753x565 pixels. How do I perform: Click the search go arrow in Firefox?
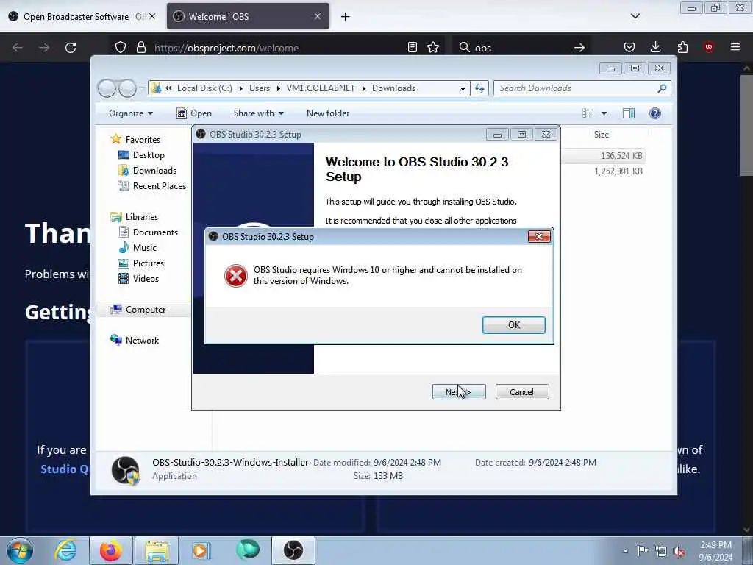[579, 48]
